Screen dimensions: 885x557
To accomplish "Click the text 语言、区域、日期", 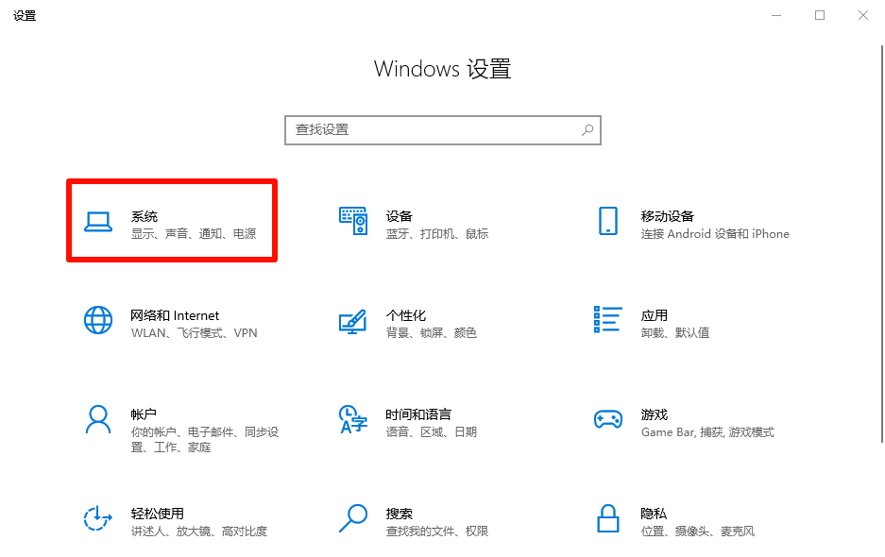I will click(432, 431).
